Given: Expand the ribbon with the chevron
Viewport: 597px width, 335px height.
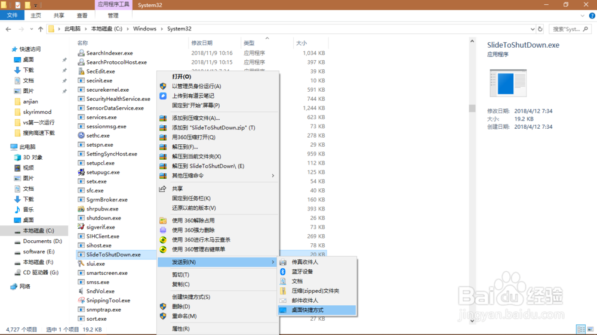Looking at the screenshot, I should (583, 15).
